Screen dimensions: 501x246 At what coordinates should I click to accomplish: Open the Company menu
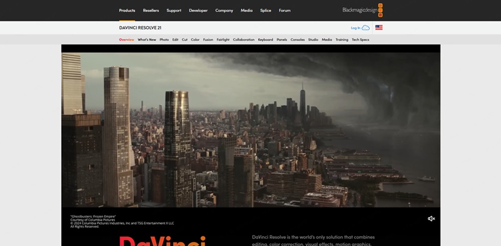click(x=224, y=10)
